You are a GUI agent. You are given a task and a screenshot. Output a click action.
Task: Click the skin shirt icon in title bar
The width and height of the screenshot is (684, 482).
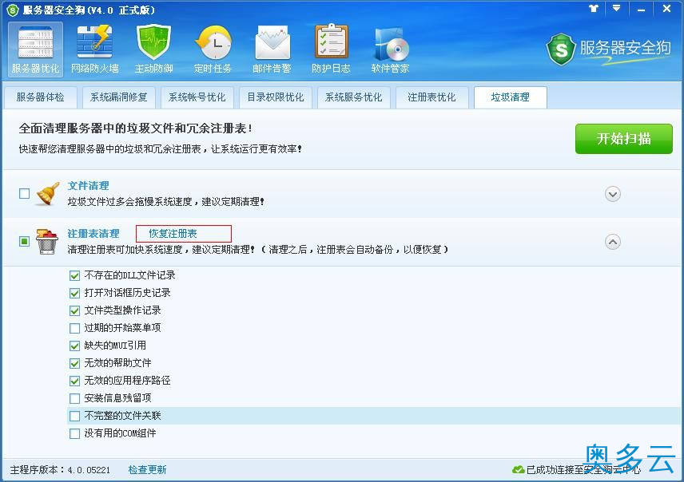pyautogui.click(x=594, y=8)
